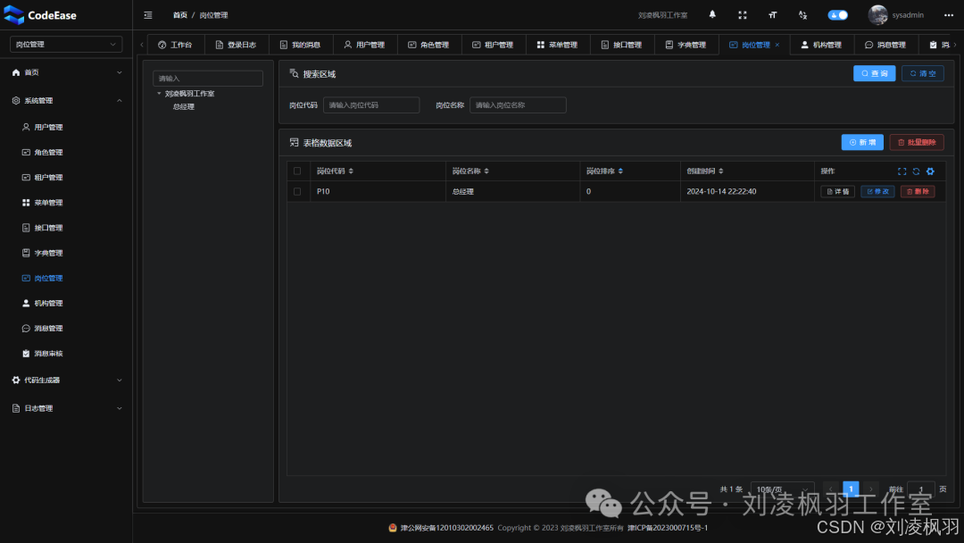The height and width of the screenshot is (543, 964).
Task: Click 详情 for the P10 row
Action: pos(837,192)
